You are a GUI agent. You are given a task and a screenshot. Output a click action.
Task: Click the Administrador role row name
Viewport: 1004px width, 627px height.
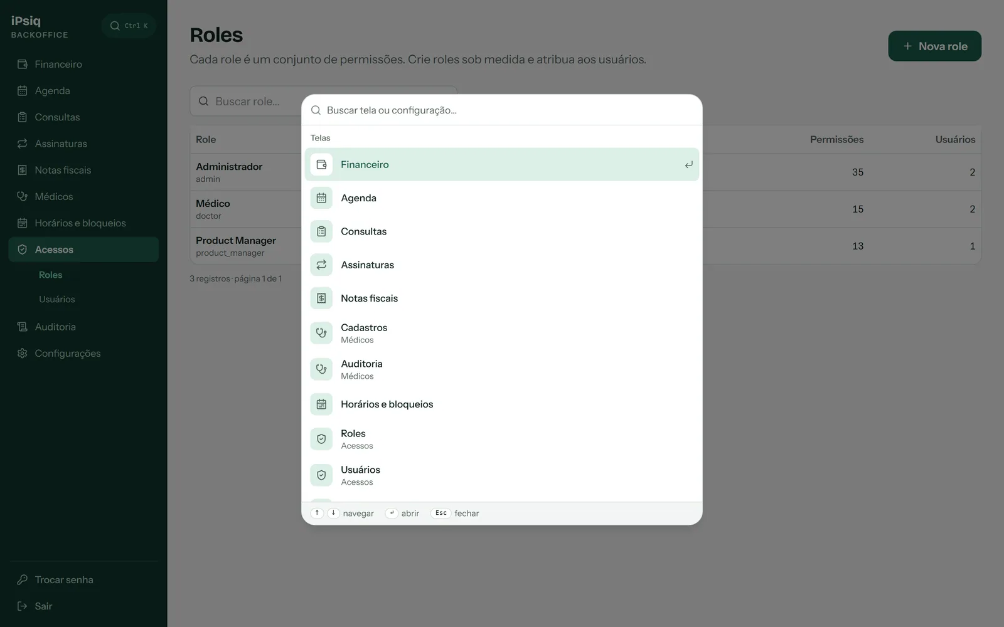[229, 166]
